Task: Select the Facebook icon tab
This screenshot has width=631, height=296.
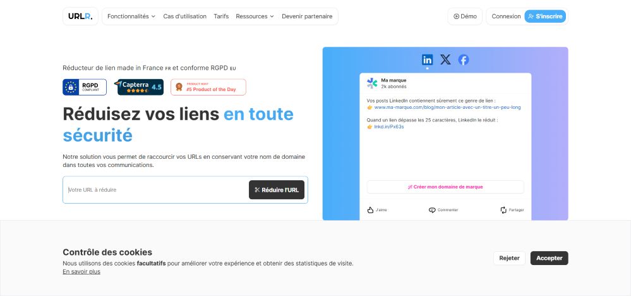Action: coord(464,60)
